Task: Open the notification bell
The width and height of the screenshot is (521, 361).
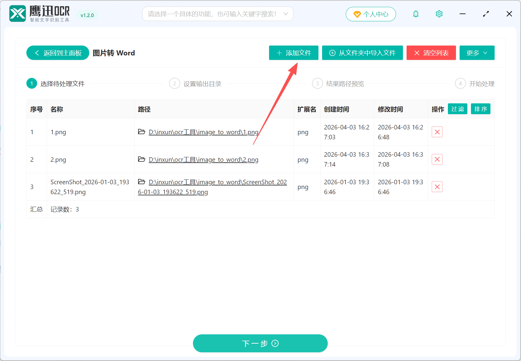Action: pos(416,14)
